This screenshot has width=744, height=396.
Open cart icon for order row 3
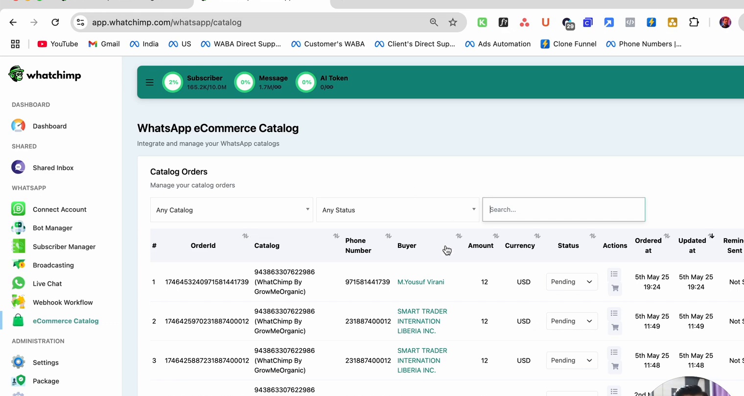[615, 367]
